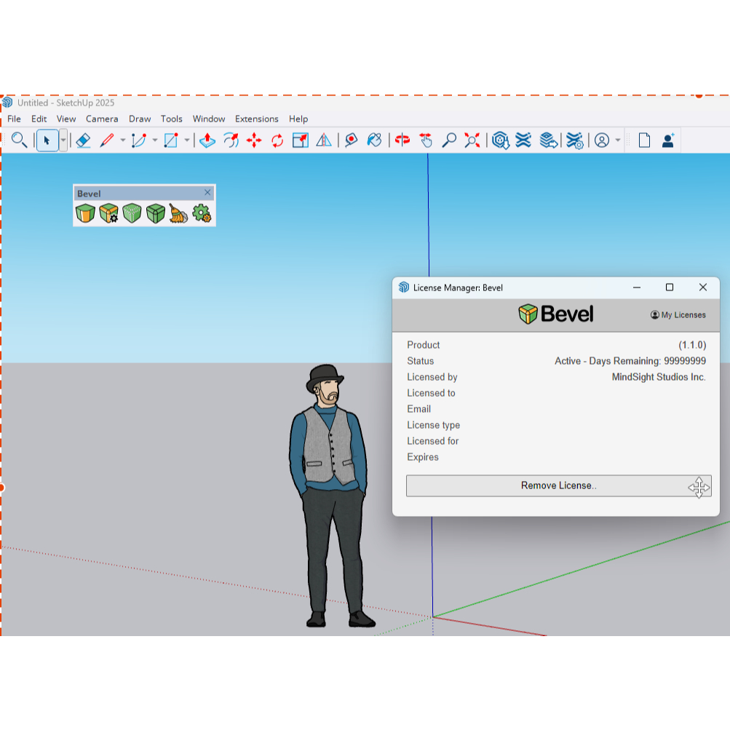
Task: Click the Bevel broom cleanup icon
Action: click(x=178, y=214)
